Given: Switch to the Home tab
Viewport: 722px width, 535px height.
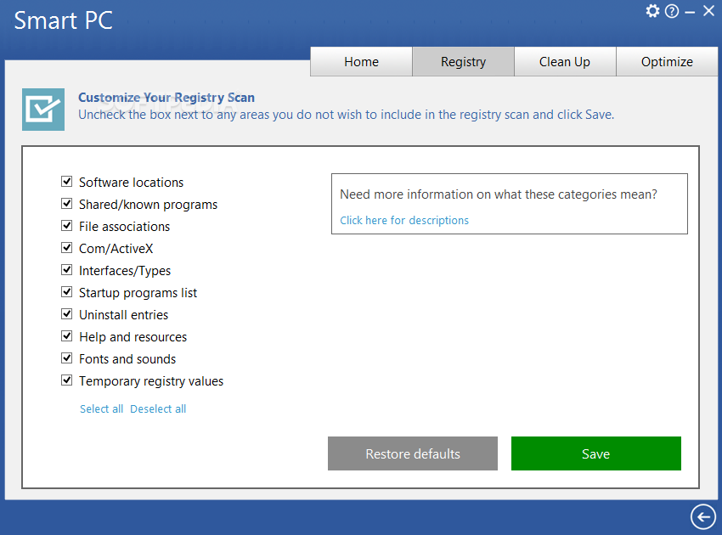Looking at the screenshot, I should (362, 62).
